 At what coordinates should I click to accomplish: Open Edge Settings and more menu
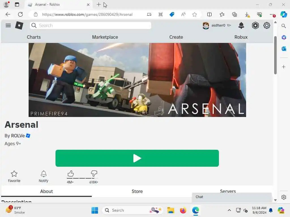(x=272, y=15)
